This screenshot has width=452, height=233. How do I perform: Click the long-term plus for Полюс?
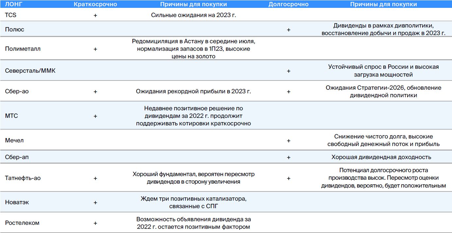288,30
